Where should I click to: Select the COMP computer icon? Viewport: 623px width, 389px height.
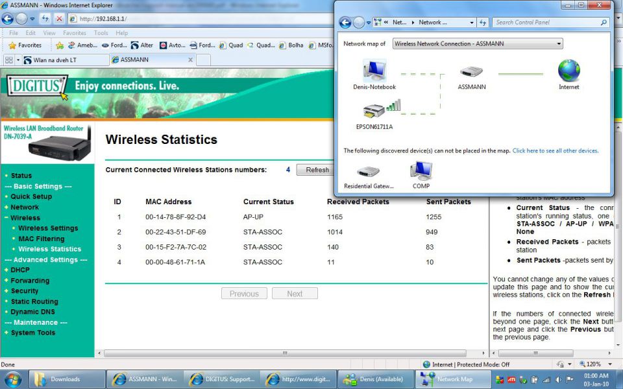(x=421, y=171)
